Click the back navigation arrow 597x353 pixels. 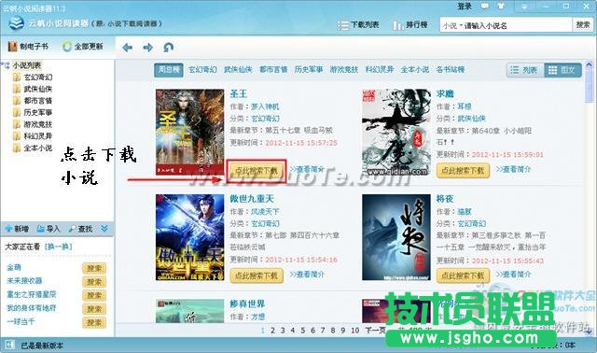pyautogui.click(x=127, y=48)
